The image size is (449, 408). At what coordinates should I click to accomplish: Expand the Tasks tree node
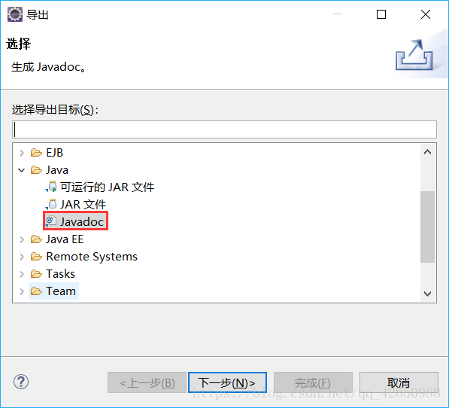point(22,274)
